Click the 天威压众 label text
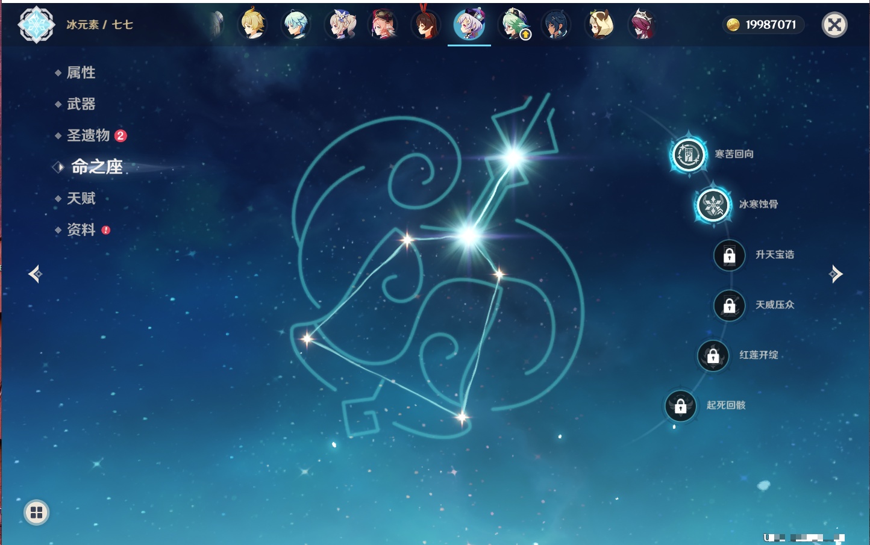870x545 pixels. pyautogui.click(x=775, y=305)
